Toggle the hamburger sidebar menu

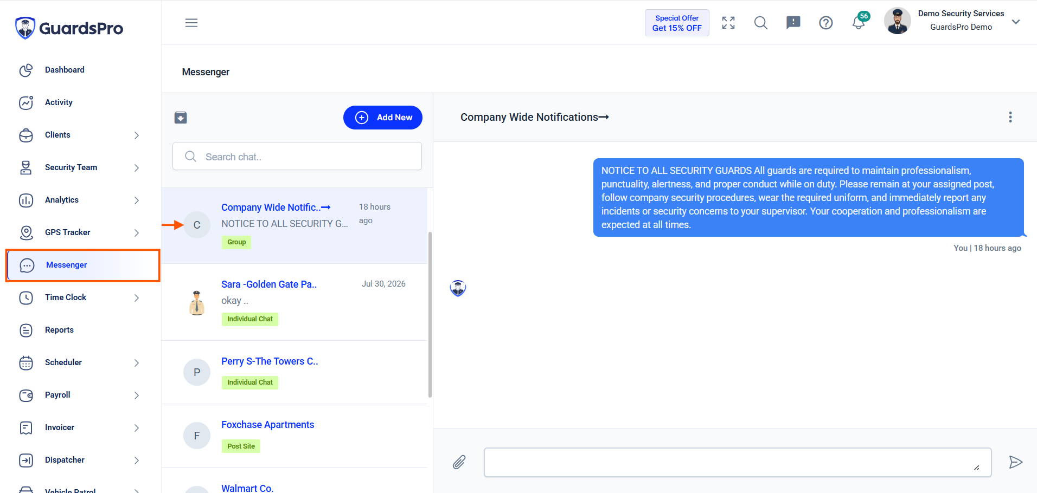[191, 23]
